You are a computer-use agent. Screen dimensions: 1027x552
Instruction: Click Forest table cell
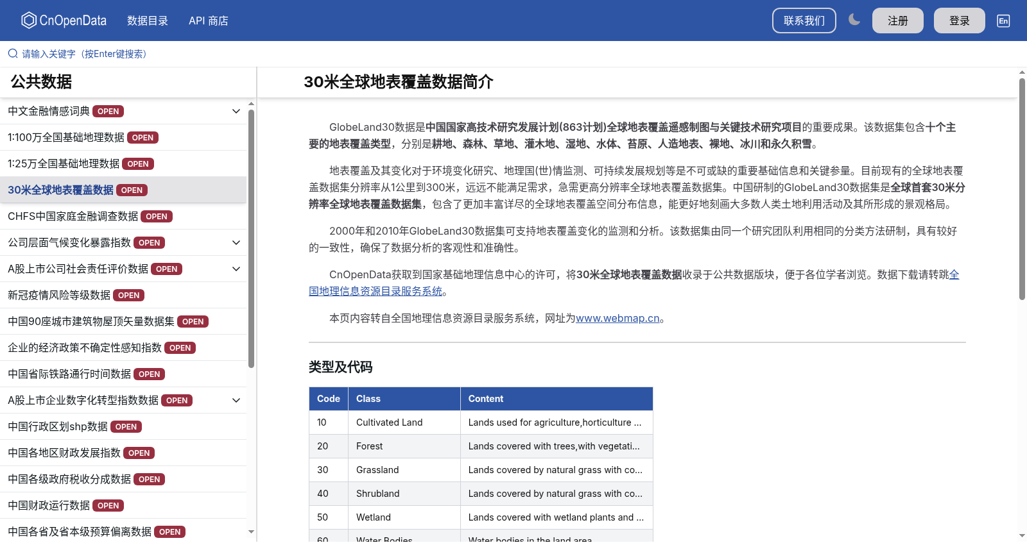coord(404,446)
